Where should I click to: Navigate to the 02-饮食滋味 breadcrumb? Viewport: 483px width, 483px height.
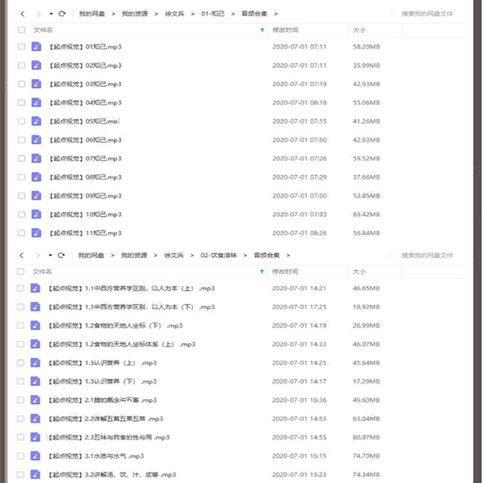tap(219, 255)
